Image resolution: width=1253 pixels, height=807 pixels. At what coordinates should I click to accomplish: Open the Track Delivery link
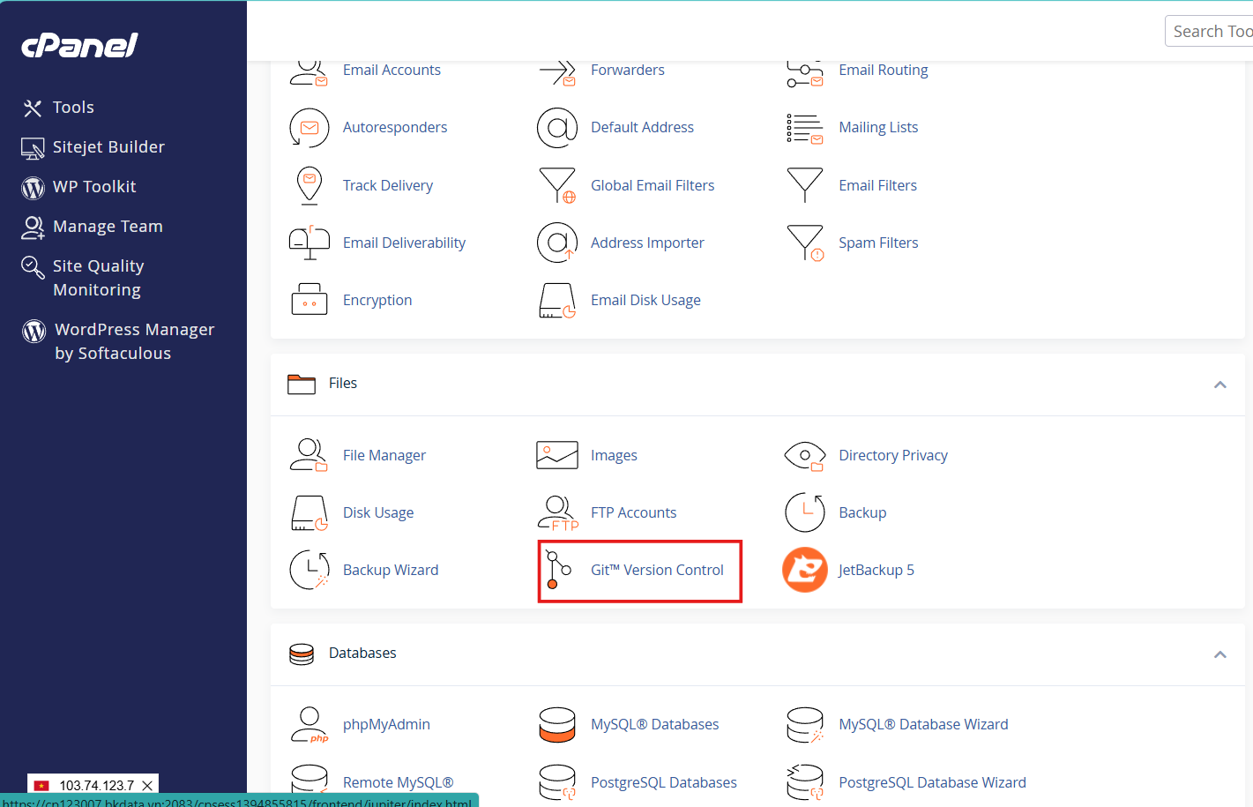pos(388,185)
